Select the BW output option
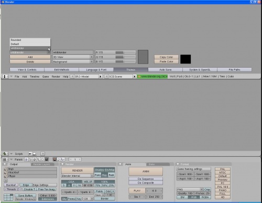The width and height of the screenshot is (262, 203). [182, 197]
